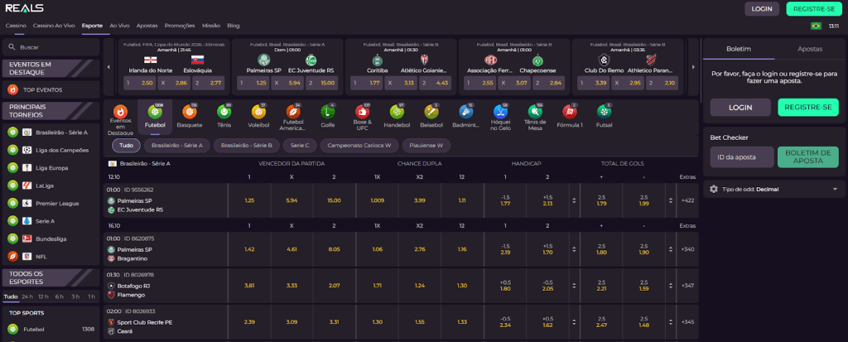Select the Badminton sport icon
848x342 pixels.
click(x=466, y=112)
